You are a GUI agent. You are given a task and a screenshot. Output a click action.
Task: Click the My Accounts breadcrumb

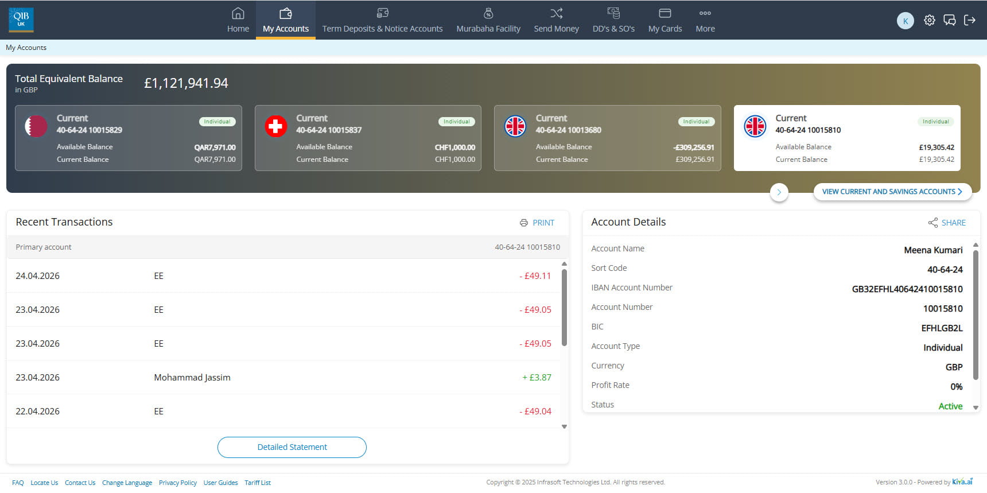pos(26,48)
